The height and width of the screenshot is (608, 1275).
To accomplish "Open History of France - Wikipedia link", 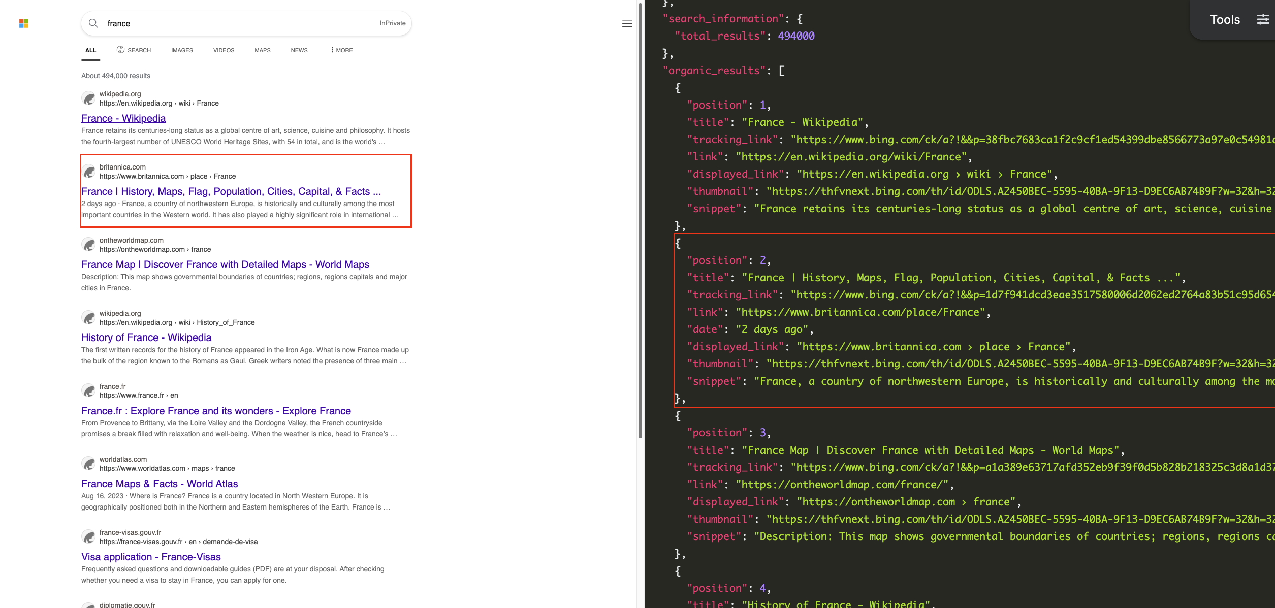I will [x=146, y=337].
